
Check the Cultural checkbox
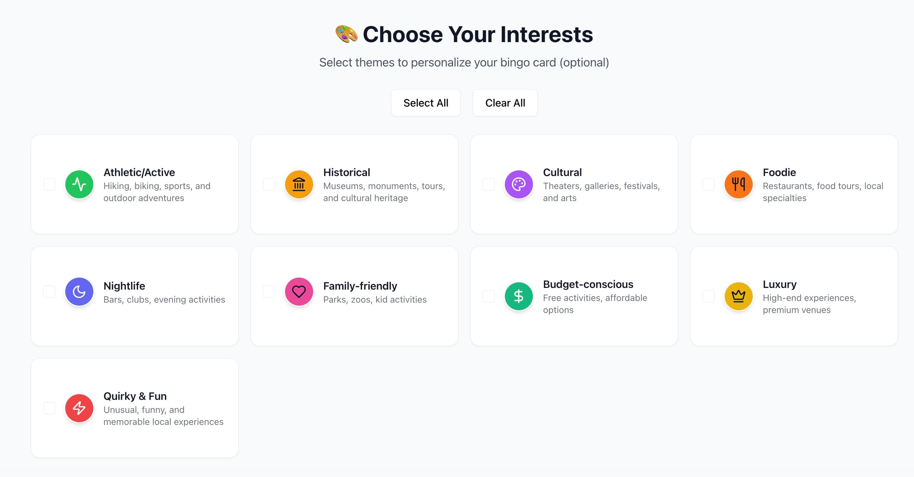click(x=488, y=184)
